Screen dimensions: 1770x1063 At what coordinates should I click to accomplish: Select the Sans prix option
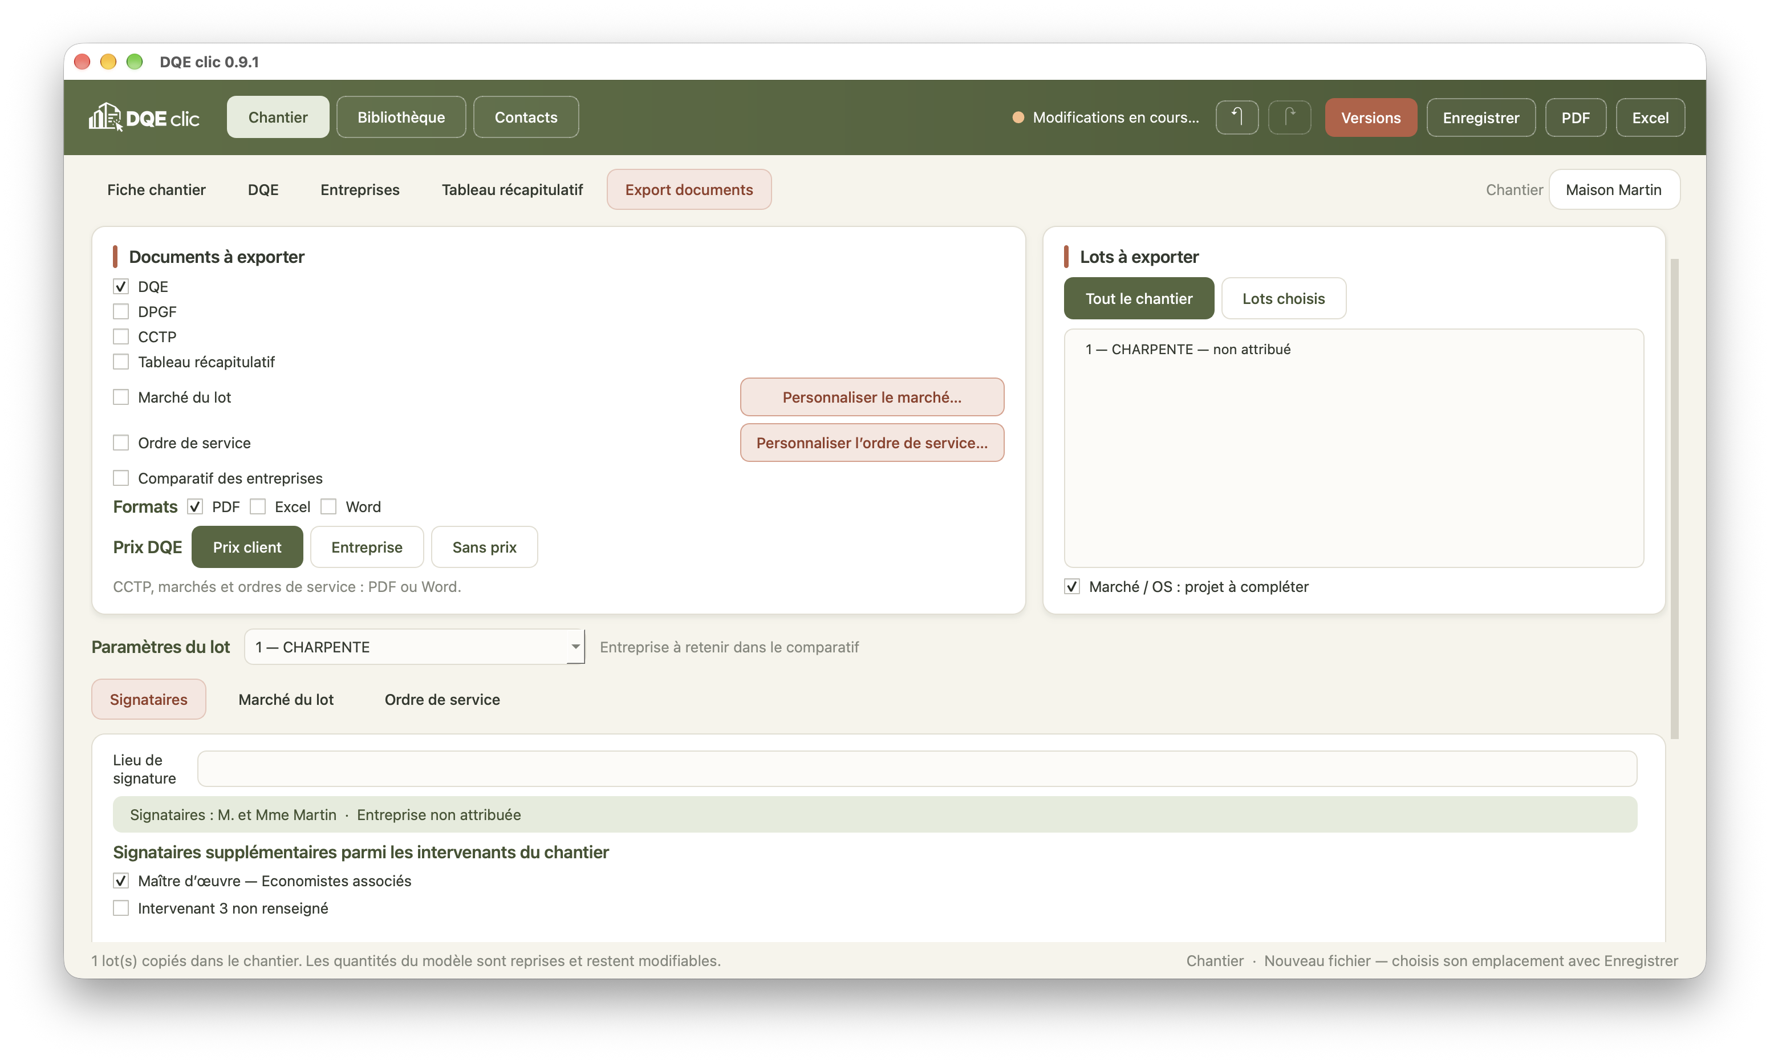tap(484, 547)
